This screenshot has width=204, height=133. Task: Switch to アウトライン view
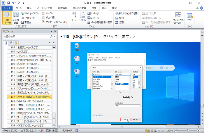click(28, 18)
